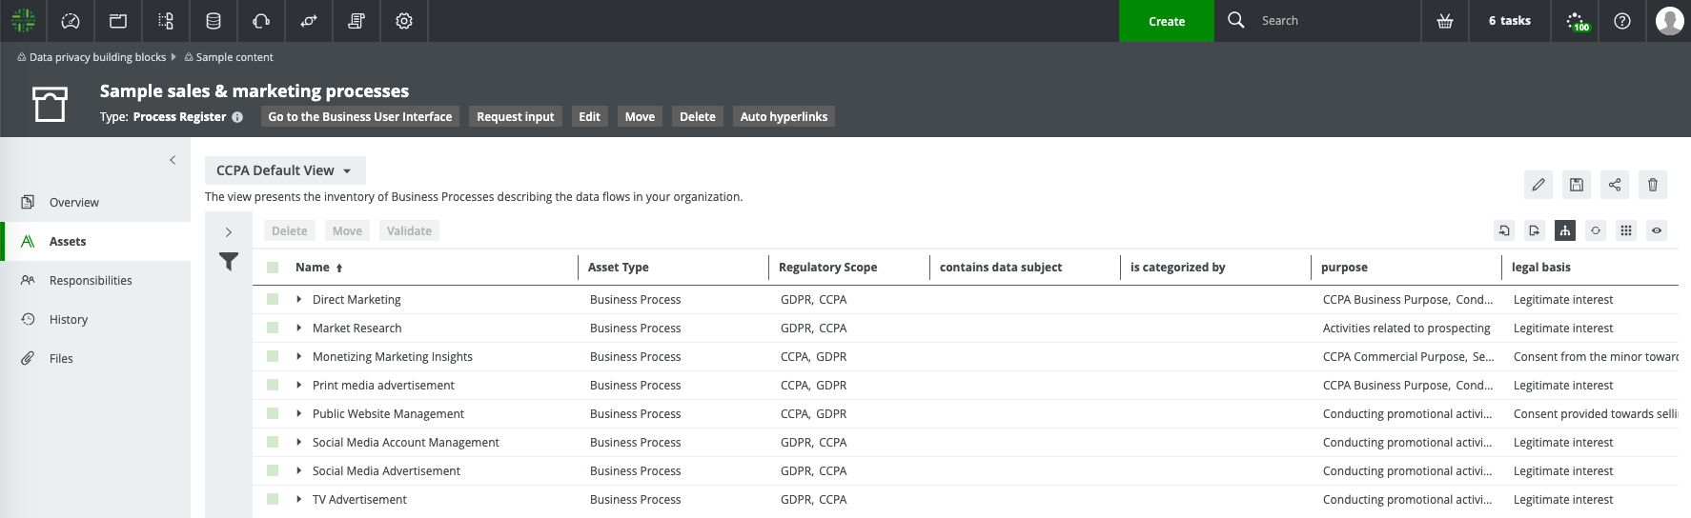1691x518 pixels.
Task: Open the CCPA Default View dropdown
Action: click(284, 170)
